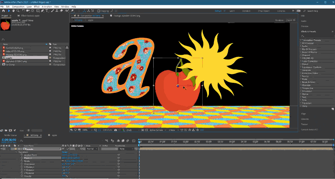The width and height of the screenshot is (335, 179).
Task: Click the current time indicator on timeline
Action: click(139, 141)
